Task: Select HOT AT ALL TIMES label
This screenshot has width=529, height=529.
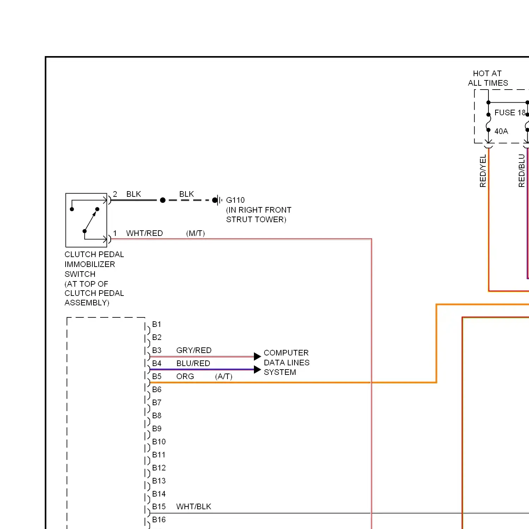Action: (x=488, y=78)
